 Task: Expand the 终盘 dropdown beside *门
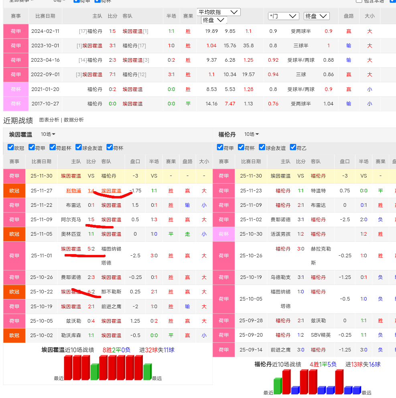coord(316,16)
